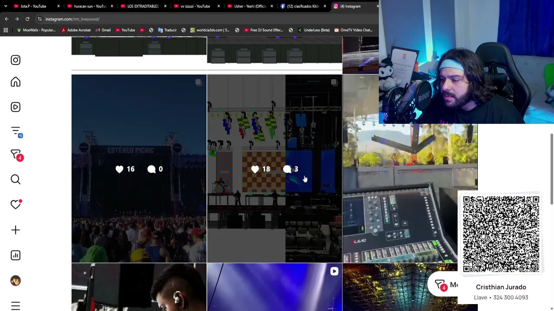Click the comment bubble on stage design post
Viewport: 554px width, 311px height.
[x=287, y=169]
